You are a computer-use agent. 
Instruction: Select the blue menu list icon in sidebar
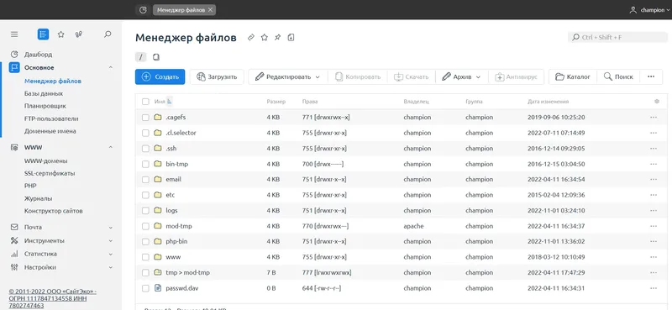43,34
